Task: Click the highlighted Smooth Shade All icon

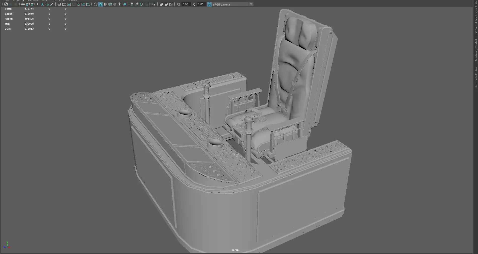Action: pyautogui.click(x=100, y=4)
